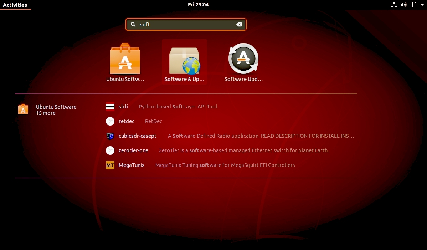Click the volume speaker icon
This screenshot has width=427, height=250.
[x=404, y=5]
